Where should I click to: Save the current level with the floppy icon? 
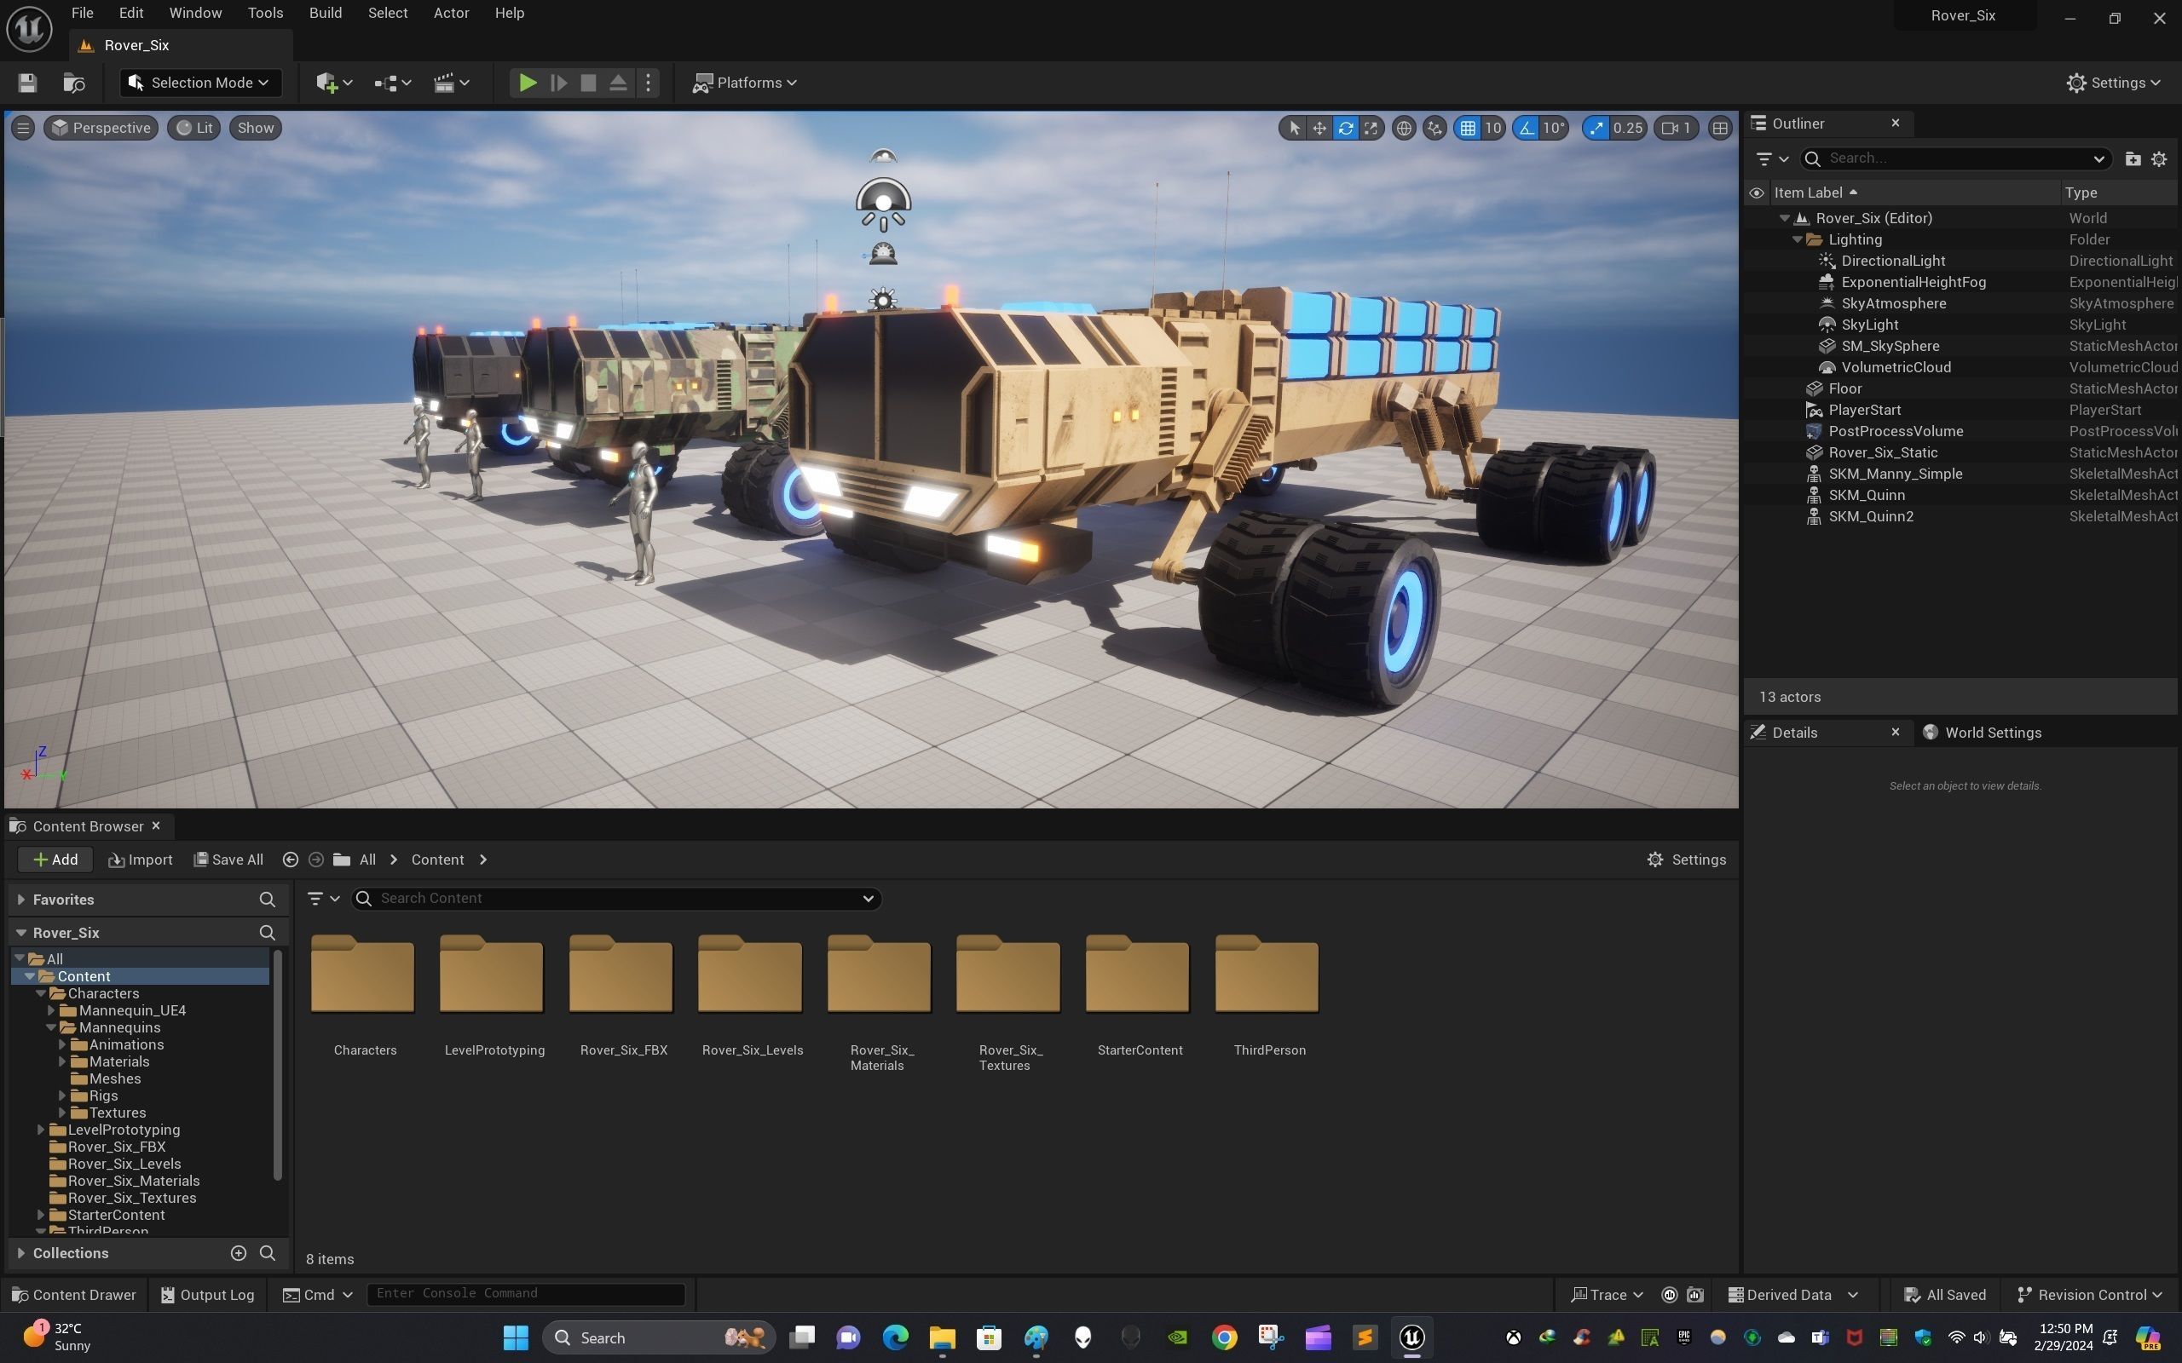coord(27,83)
